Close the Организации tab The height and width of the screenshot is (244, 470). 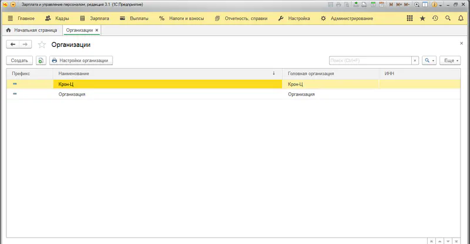(x=97, y=30)
